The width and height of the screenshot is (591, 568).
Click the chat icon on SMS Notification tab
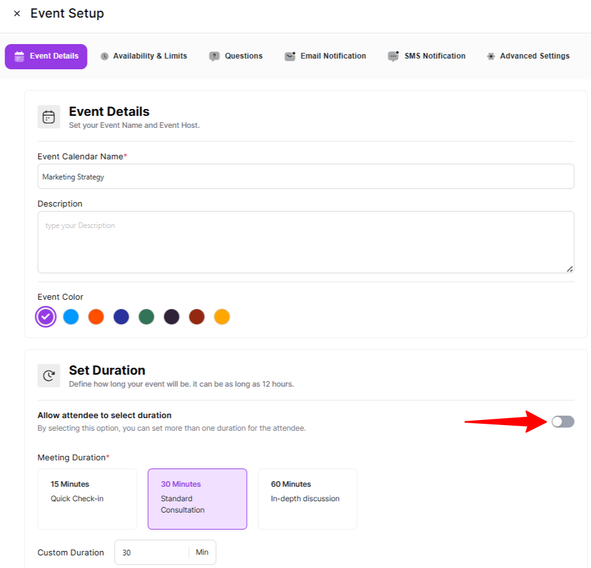[393, 56]
